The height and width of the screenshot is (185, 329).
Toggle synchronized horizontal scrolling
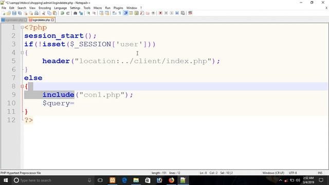coord(107,13)
